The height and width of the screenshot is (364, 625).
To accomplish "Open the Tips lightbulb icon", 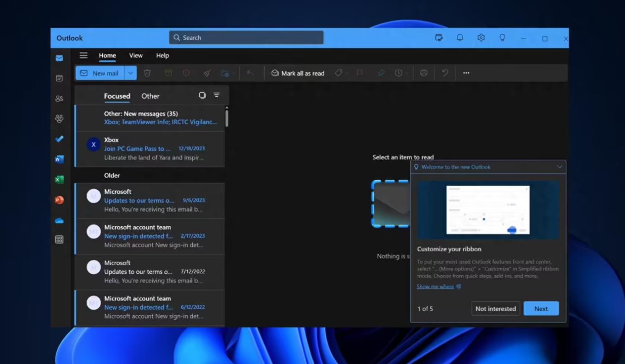I will tap(502, 38).
